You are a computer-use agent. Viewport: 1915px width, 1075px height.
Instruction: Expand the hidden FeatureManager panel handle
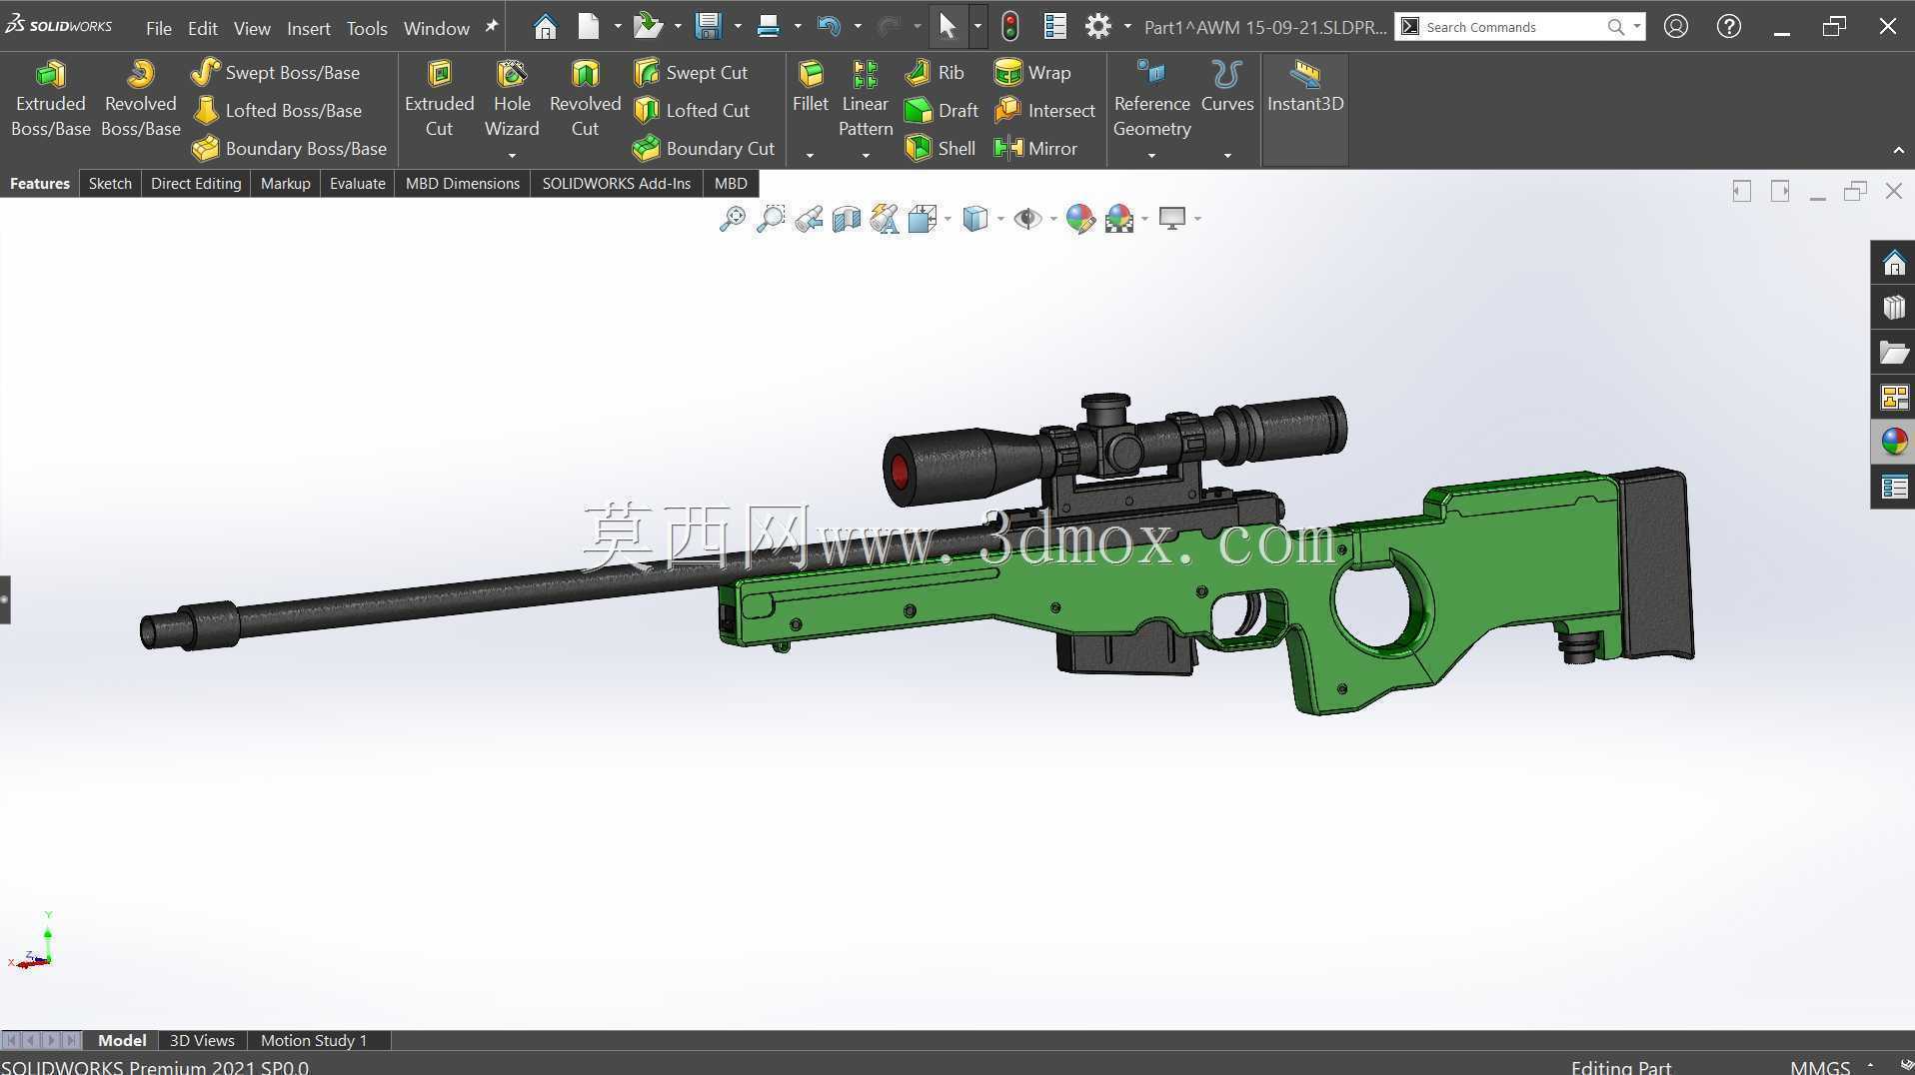tap(5, 599)
